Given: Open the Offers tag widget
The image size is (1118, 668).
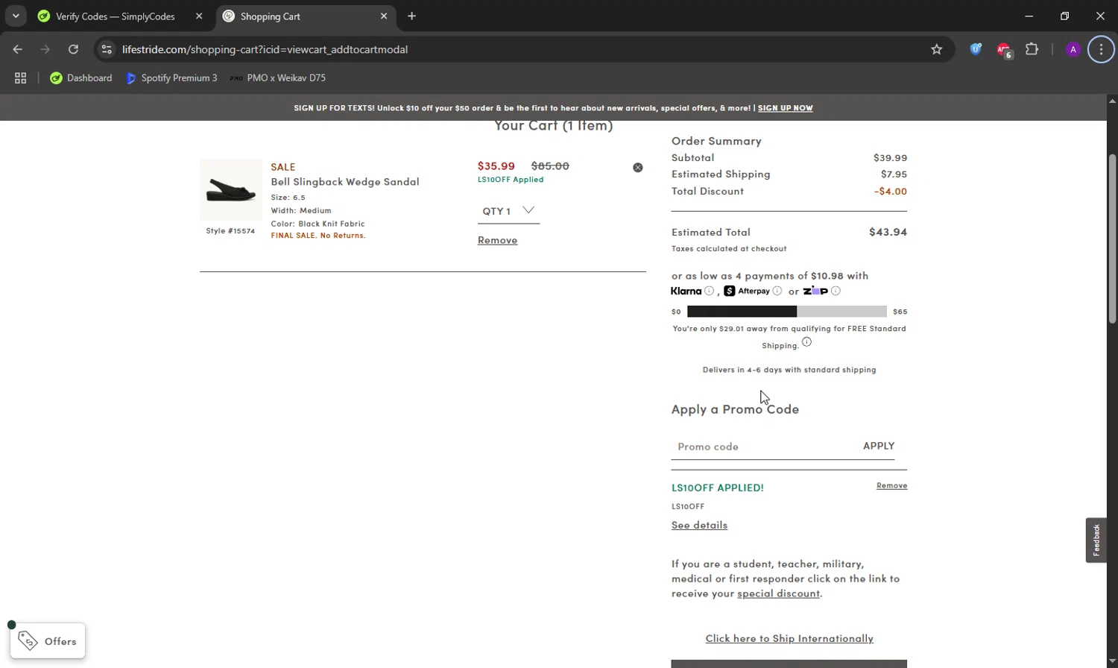Looking at the screenshot, I should [48, 641].
